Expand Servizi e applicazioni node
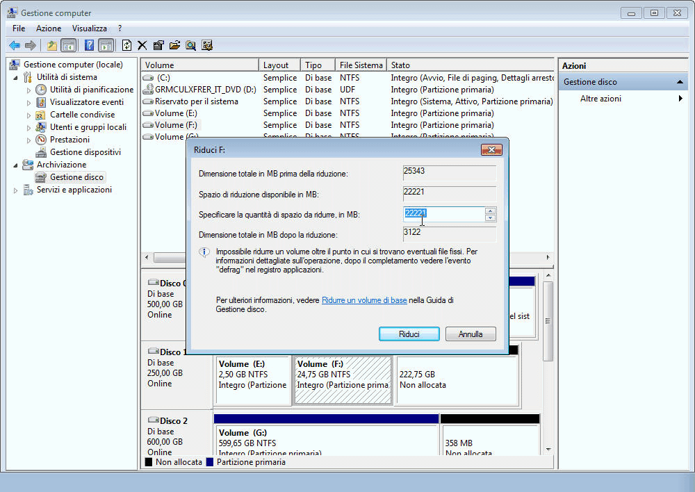The width and height of the screenshot is (695, 492). click(x=15, y=190)
